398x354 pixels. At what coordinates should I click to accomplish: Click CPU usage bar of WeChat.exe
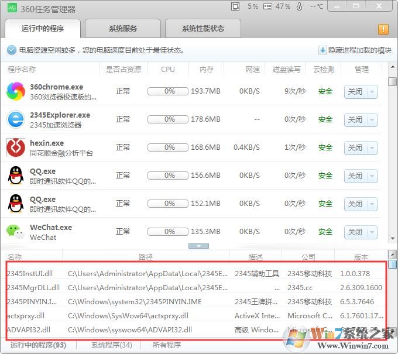[168, 232]
